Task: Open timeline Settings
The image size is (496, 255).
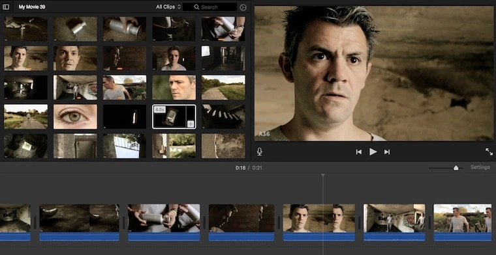Action: pos(480,167)
